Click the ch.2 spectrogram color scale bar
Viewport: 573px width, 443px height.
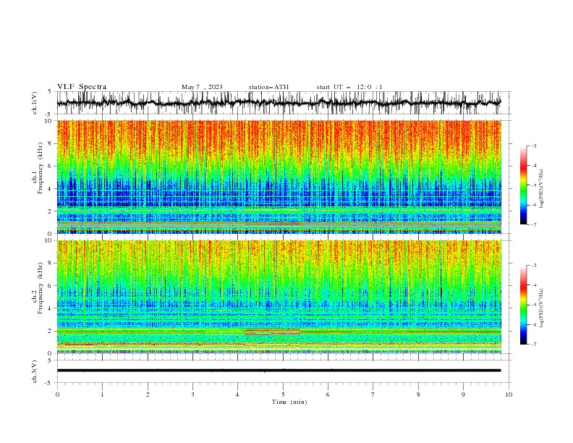tap(523, 305)
